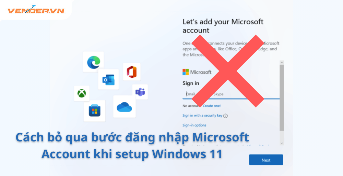The height and width of the screenshot is (176, 343).
Task: Click the Next button
Action: 266,160
